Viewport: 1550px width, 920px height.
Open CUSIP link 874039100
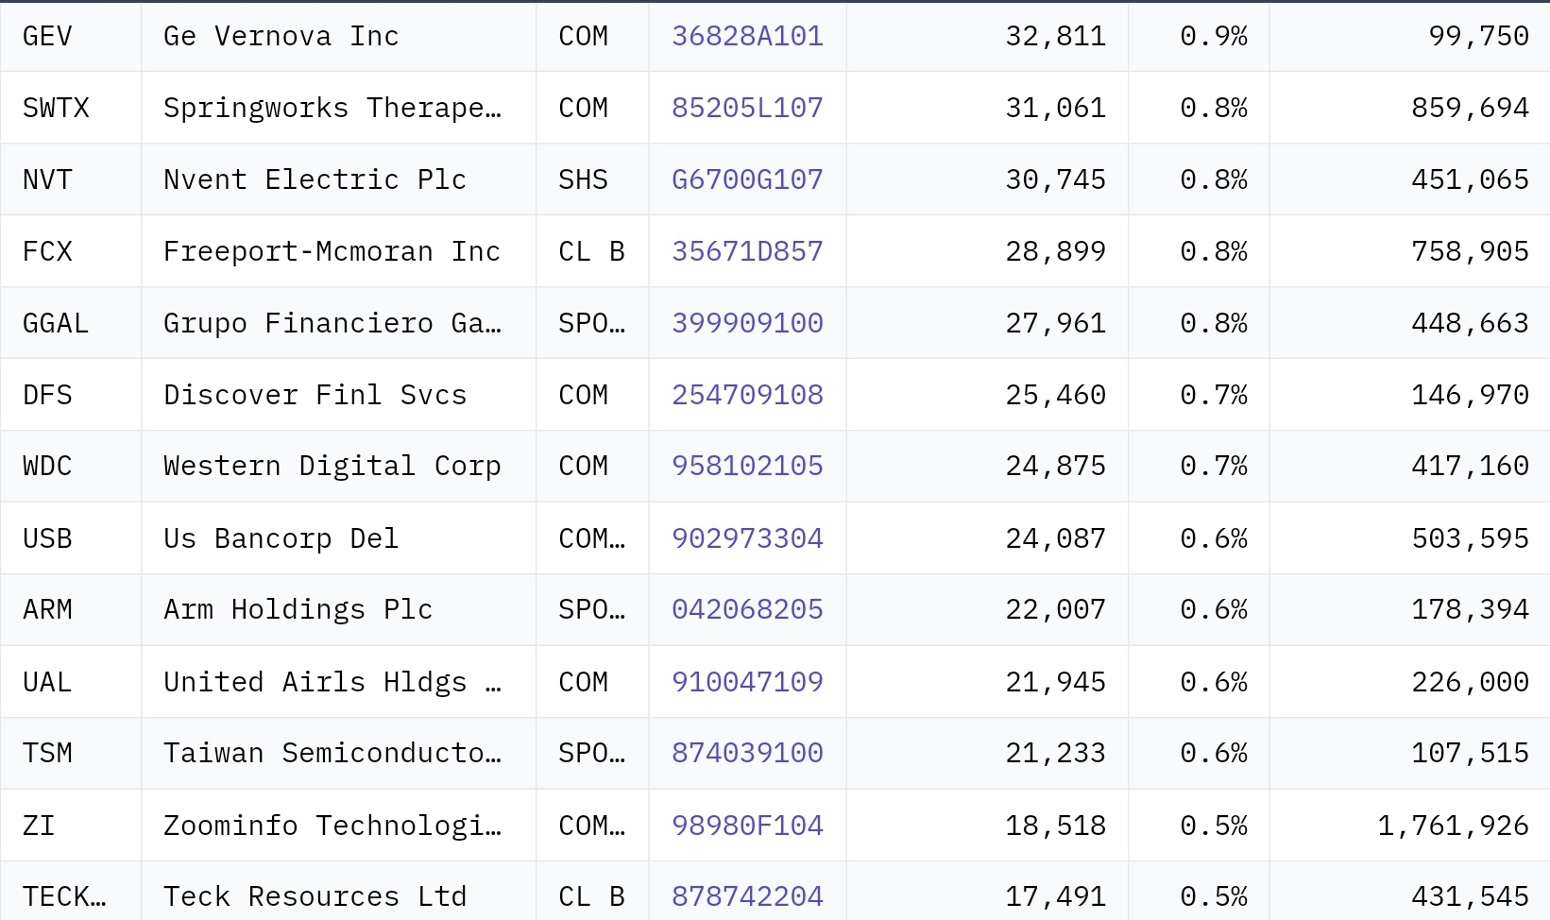(747, 753)
